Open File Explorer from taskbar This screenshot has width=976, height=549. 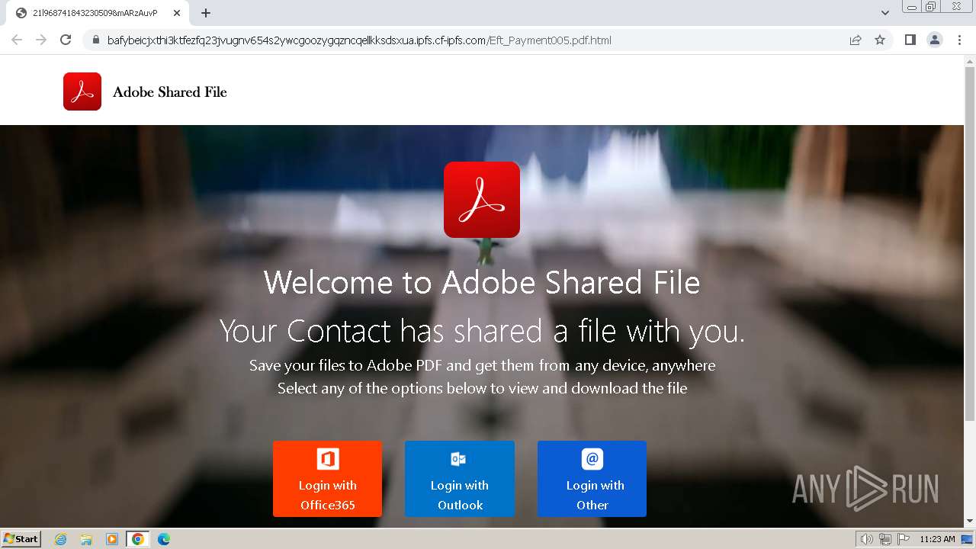tap(86, 539)
